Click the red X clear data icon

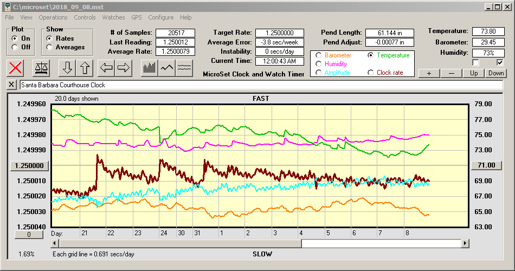[15, 68]
